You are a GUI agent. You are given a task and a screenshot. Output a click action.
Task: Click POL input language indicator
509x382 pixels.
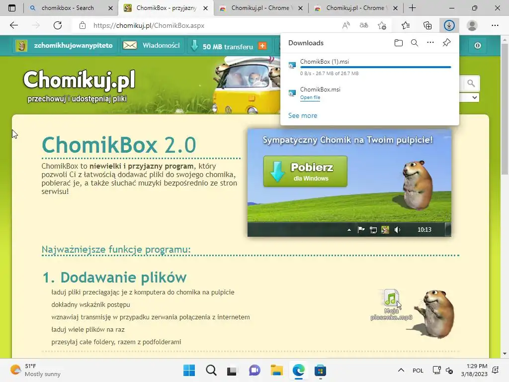click(418, 370)
